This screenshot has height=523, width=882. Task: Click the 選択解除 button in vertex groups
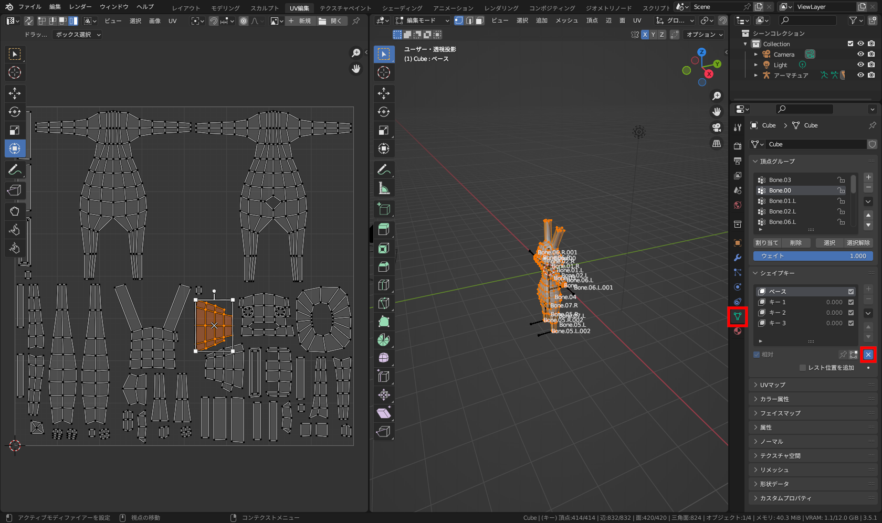[858, 243]
